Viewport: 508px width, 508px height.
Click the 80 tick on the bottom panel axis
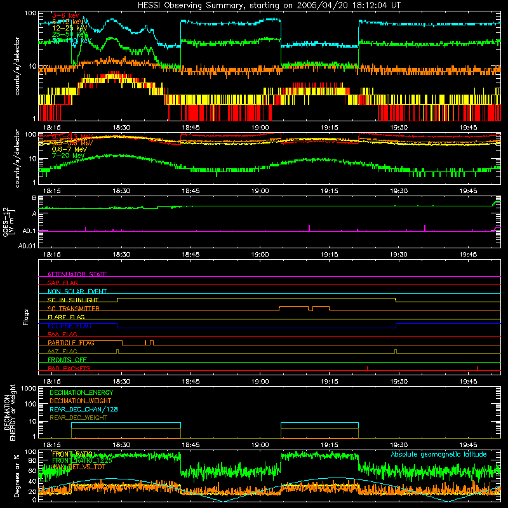click(x=33, y=461)
